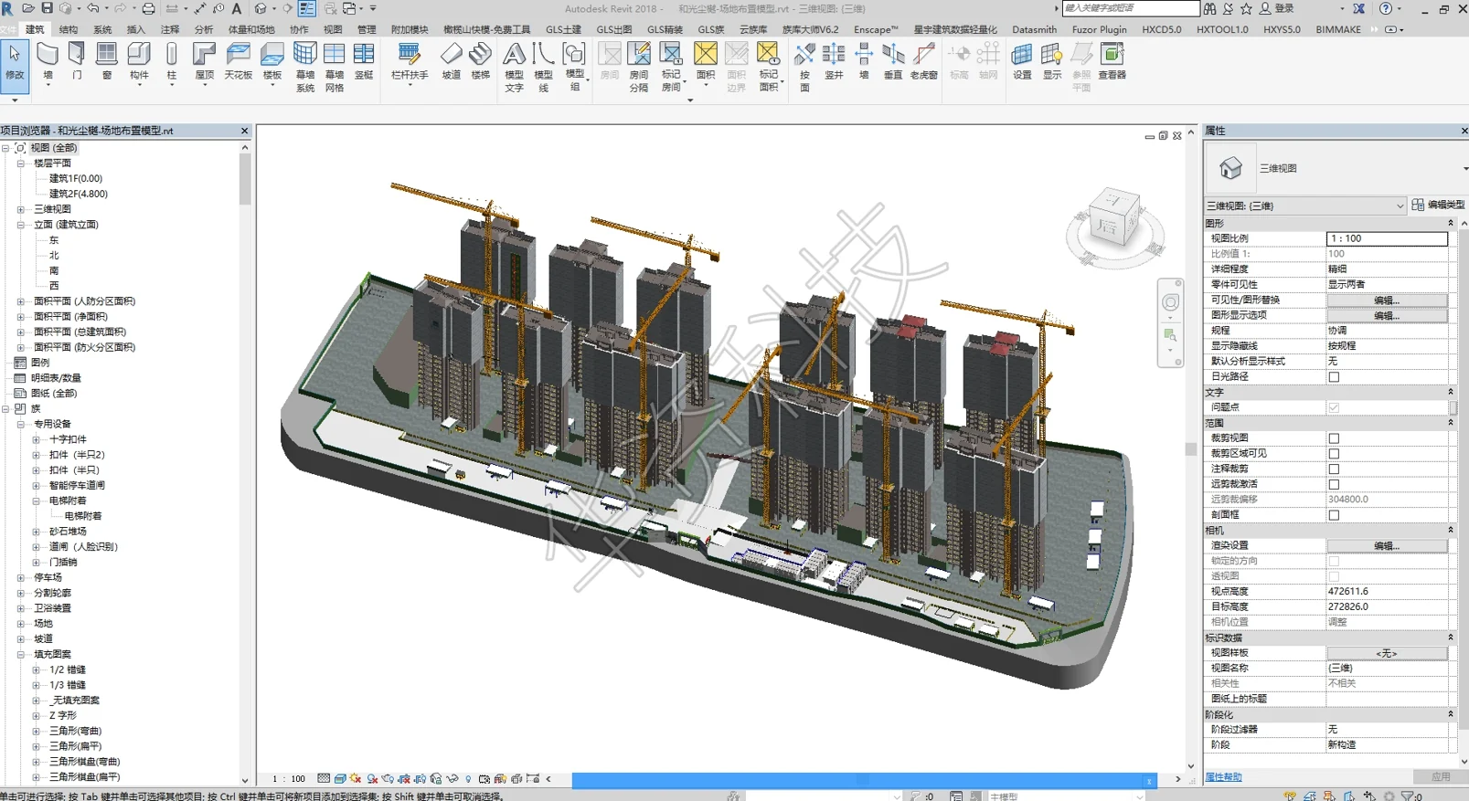The height and width of the screenshot is (801, 1469).
Task: Enable the 裁剪视图 checkbox
Action: 1334,438
